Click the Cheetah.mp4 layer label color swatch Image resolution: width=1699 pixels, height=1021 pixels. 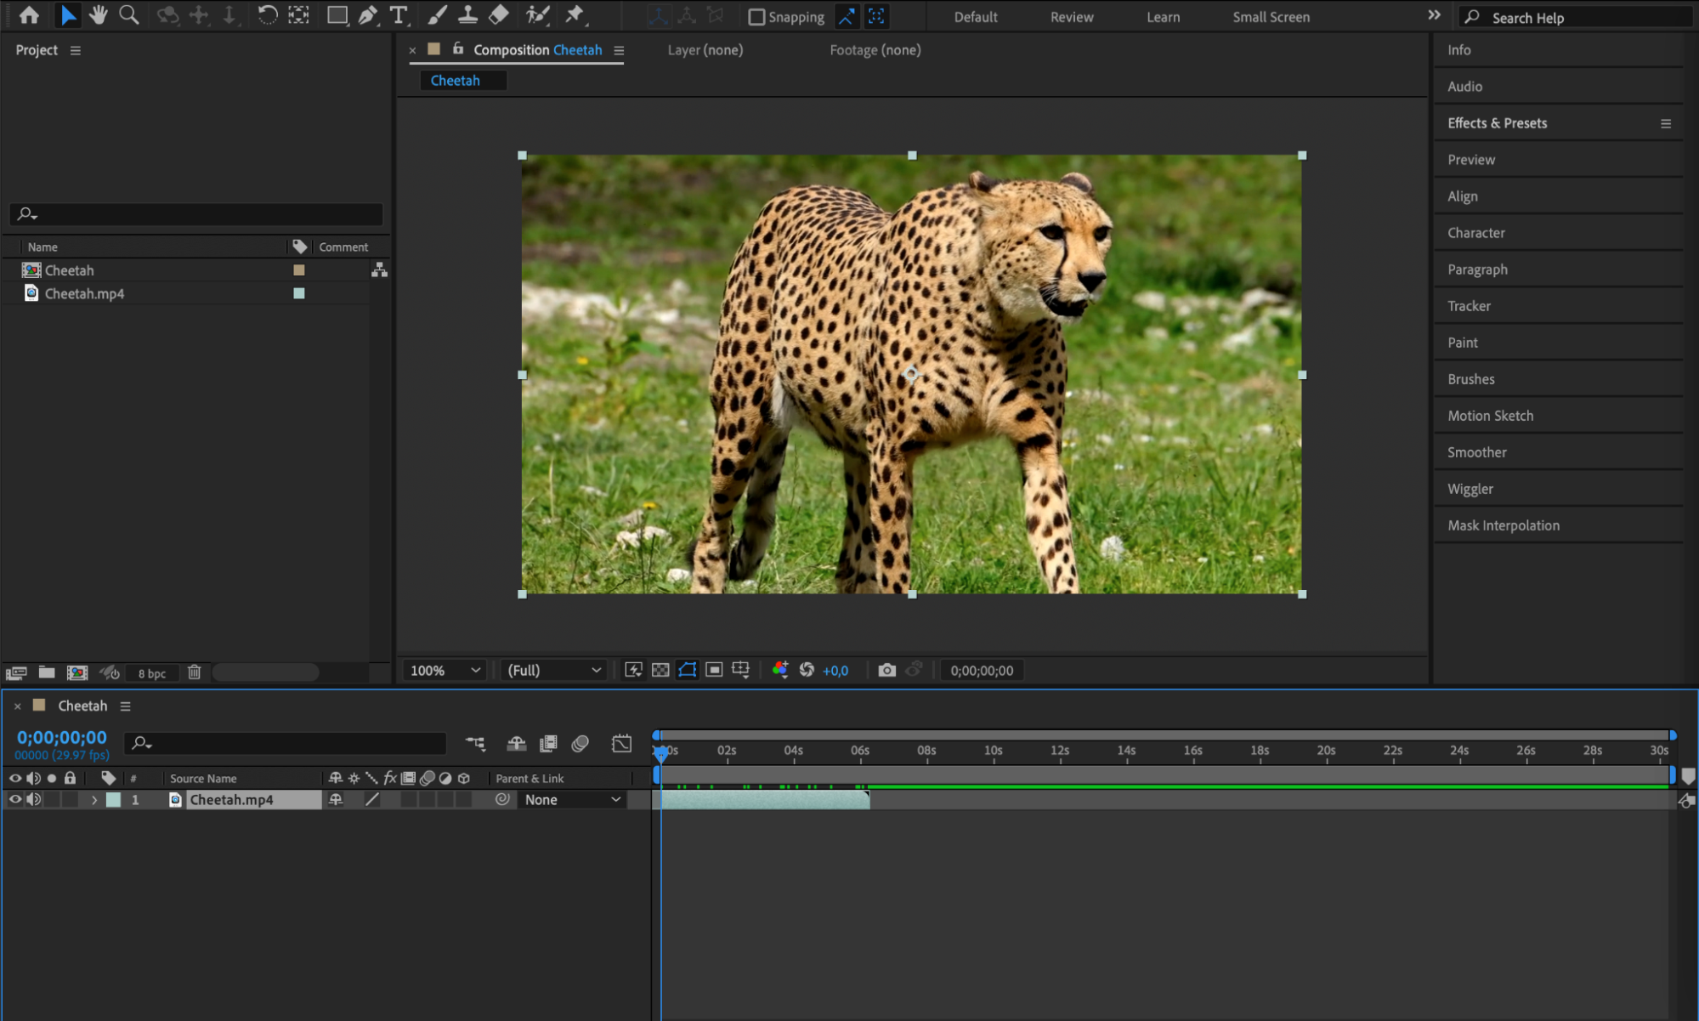pyautogui.click(x=113, y=800)
